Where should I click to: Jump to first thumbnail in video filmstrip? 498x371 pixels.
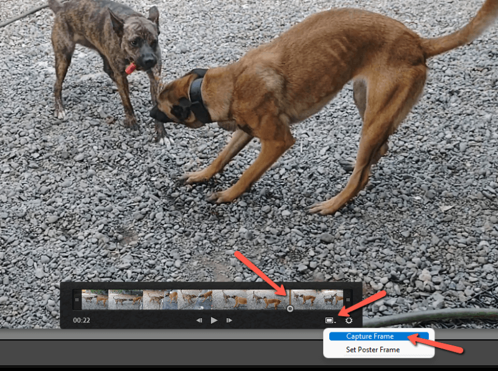95,299
